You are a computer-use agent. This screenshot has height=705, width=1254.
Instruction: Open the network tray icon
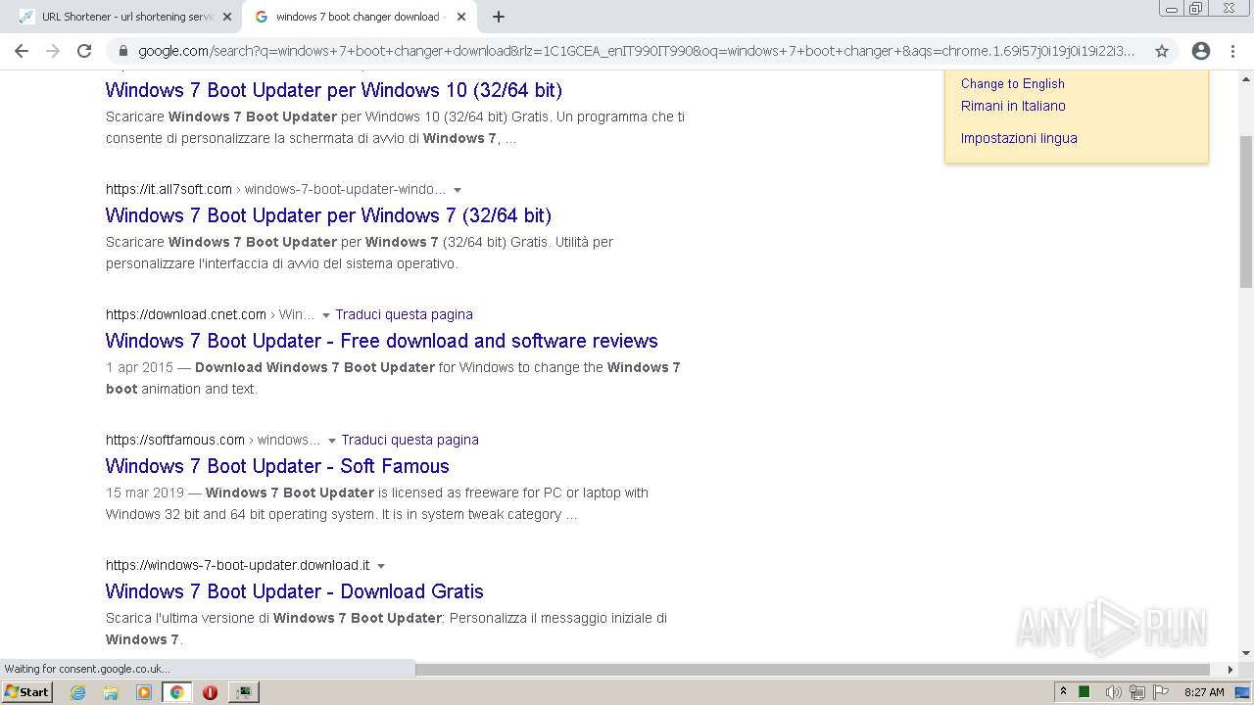click(1137, 692)
